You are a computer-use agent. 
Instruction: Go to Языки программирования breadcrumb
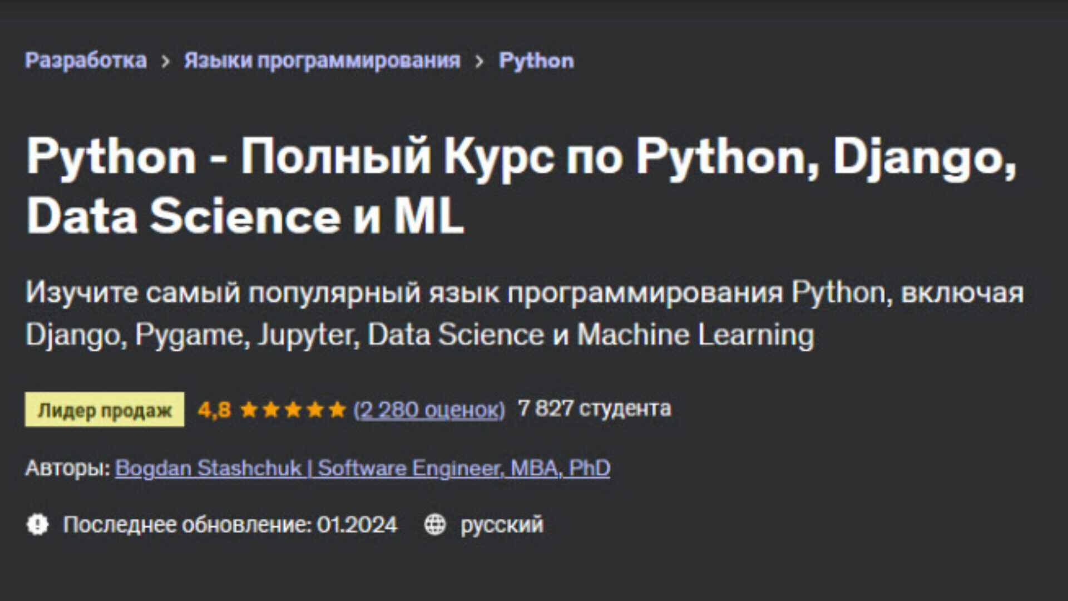pos(322,60)
